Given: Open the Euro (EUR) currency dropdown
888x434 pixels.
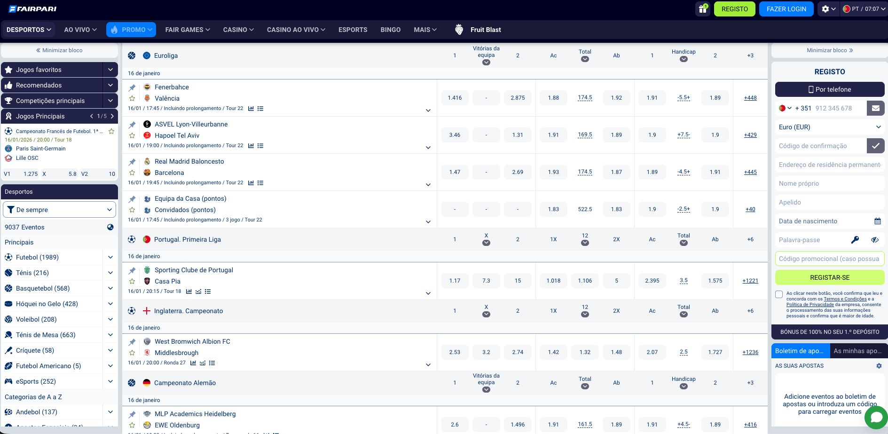Looking at the screenshot, I should pyautogui.click(x=829, y=127).
